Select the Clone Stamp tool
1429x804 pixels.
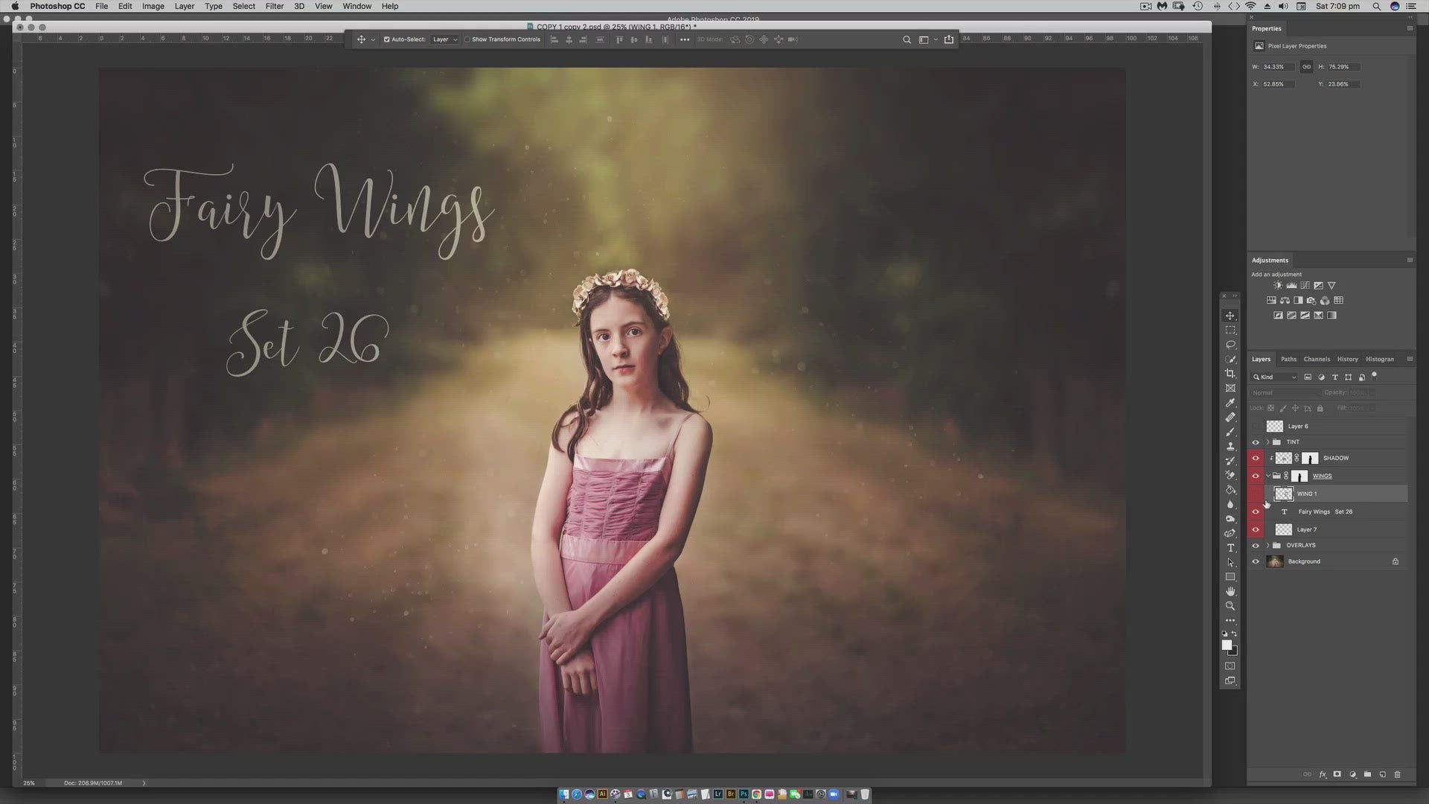pos(1230,446)
